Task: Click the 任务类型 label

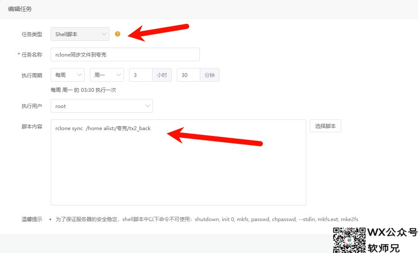Action: [x=32, y=34]
